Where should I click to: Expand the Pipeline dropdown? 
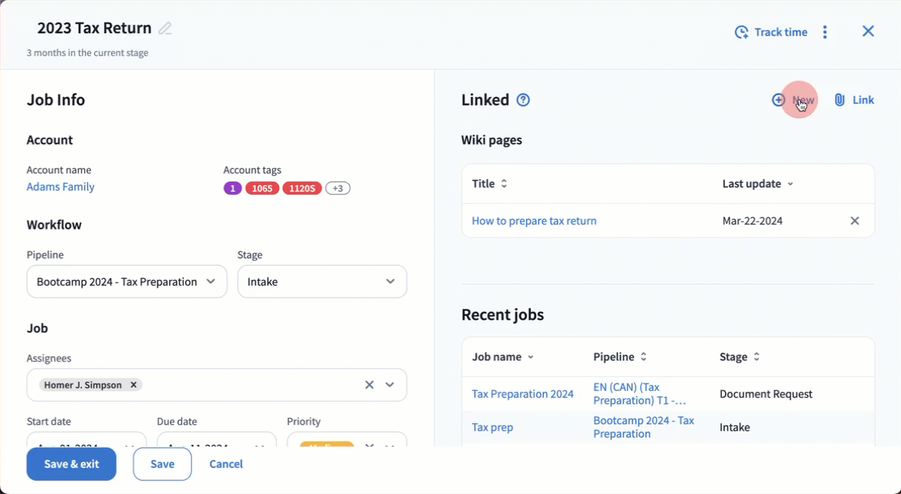[211, 282]
